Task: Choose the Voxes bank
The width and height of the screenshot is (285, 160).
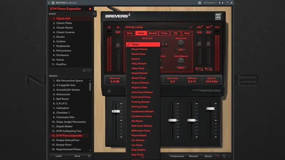Action: pos(70,60)
